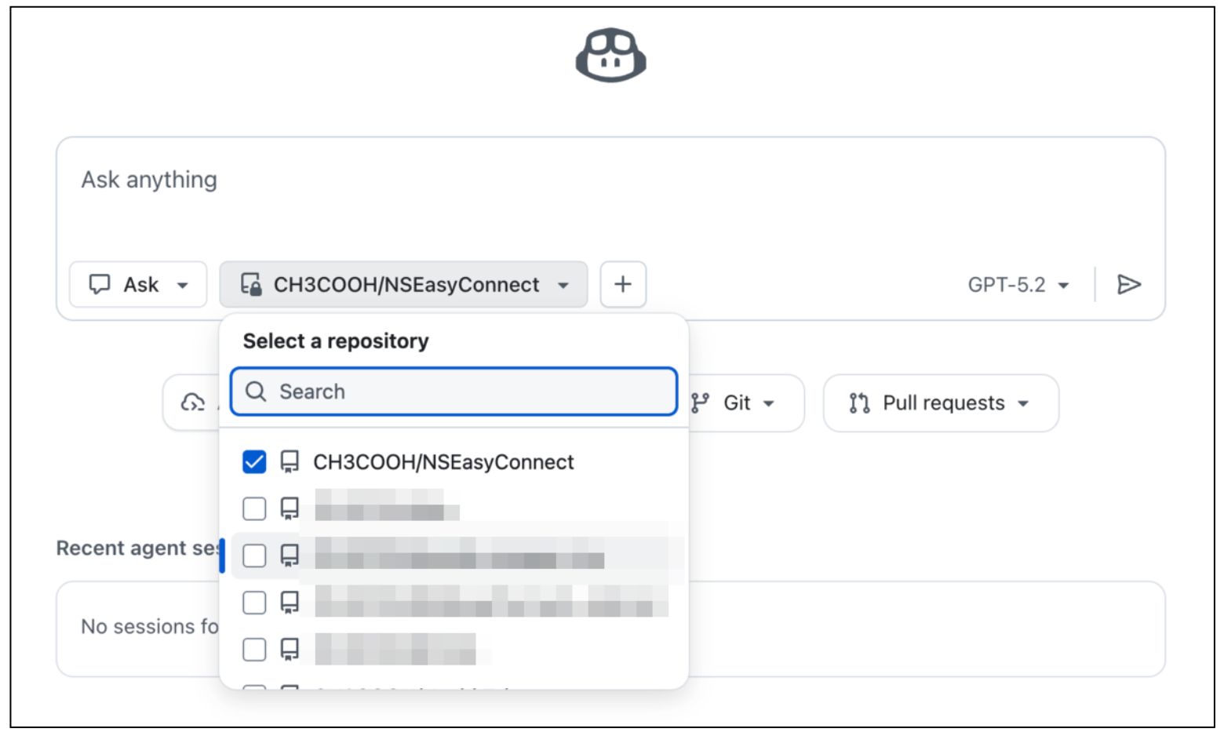Select the CH3COOH/NSEasyConnect entry in the repository list
Viewport: 1224px width, 736px height.
(445, 462)
